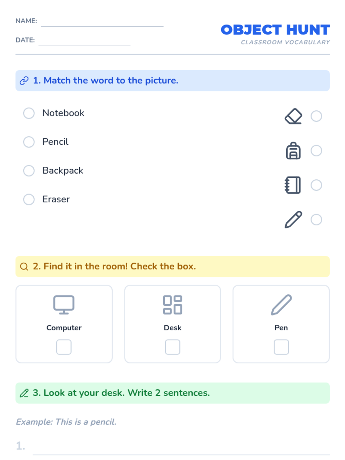This screenshot has height=460, width=345.
Task: Click the NAME input line
Action: pos(102,22)
